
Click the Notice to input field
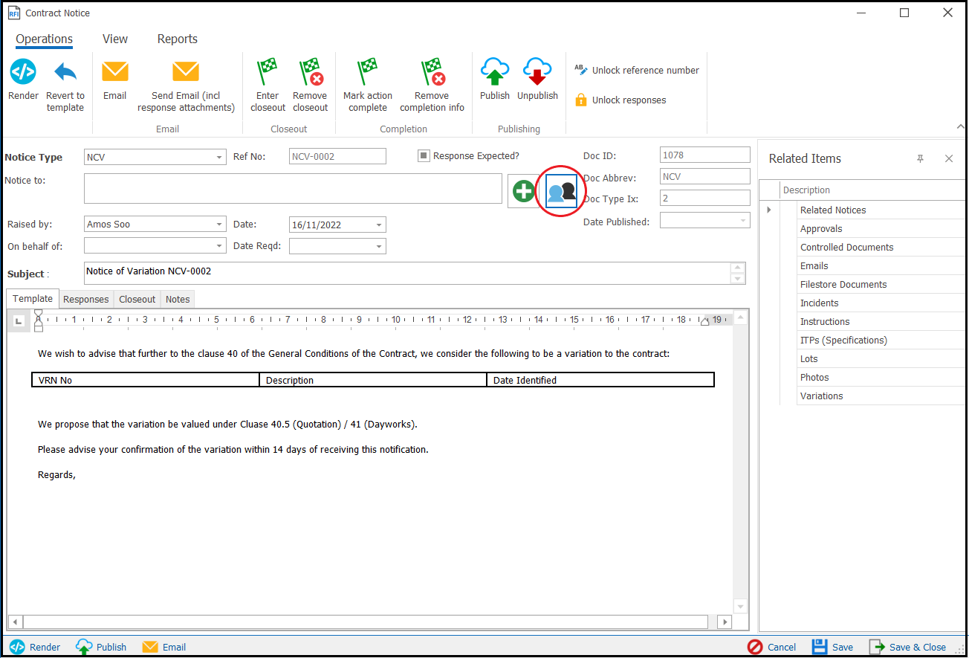pyautogui.click(x=293, y=189)
